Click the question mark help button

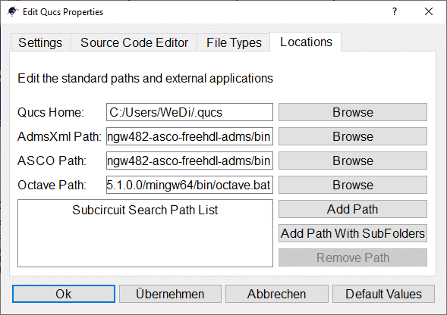[395, 11]
